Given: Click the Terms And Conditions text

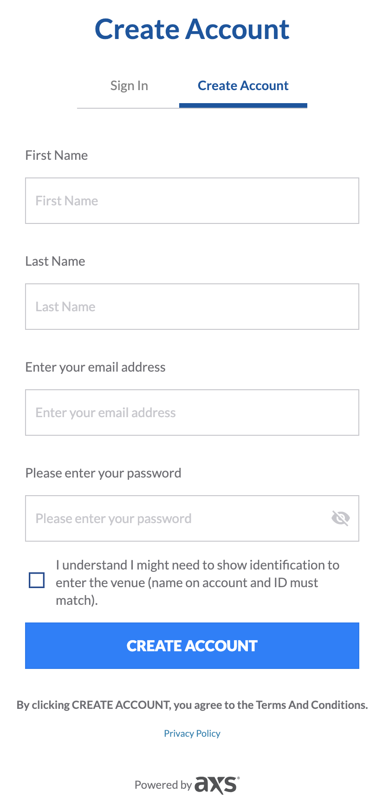Looking at the screenshot, I should [x=307, y=704].
